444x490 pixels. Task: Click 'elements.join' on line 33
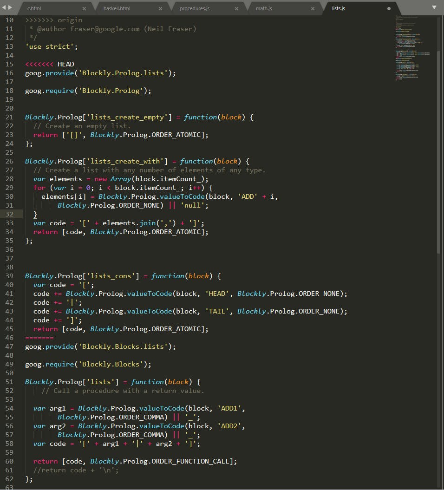click(x=129, y=223)
